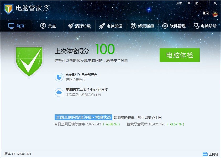Open the main menu icon in title bar
This screenshot has width=221, height=158.
click(x=197, y=3)
